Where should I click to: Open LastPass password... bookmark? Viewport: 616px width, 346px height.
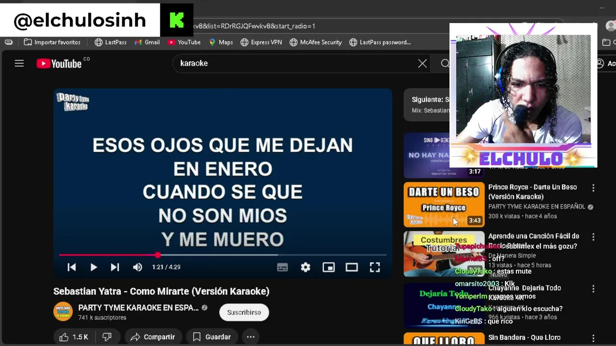coord(380,42)
